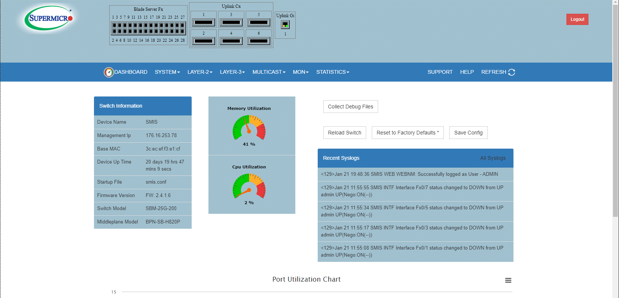This screenshot has height=298, width=619.
Task: Click the syslog entry for interface Fx0/1
Action: tap(415, 251)
